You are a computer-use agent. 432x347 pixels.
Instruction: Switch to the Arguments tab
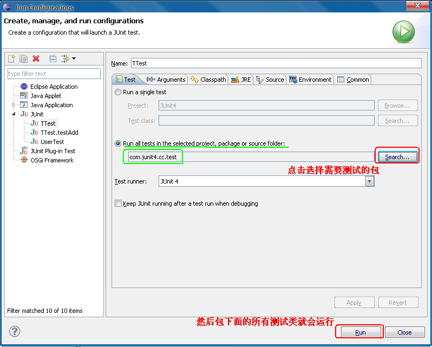[166, 80]
